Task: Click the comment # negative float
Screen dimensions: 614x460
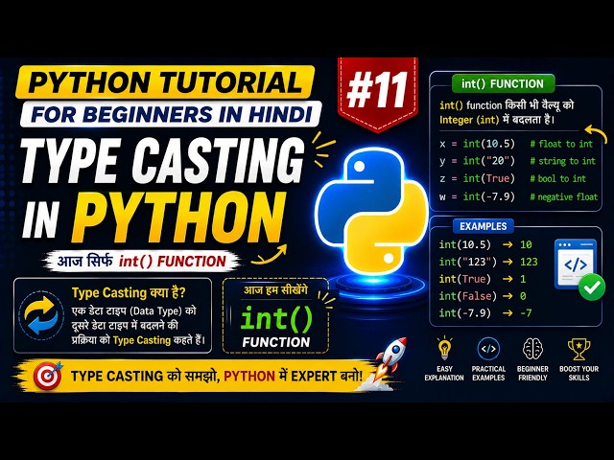Action: tap(564, 196)
